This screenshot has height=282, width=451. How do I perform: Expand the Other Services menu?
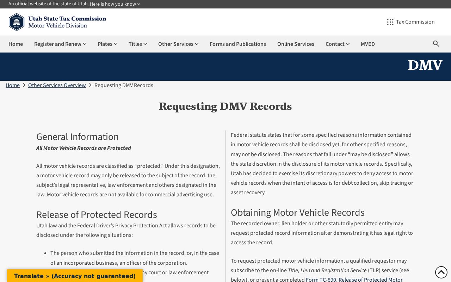click(x=178, y=44)
